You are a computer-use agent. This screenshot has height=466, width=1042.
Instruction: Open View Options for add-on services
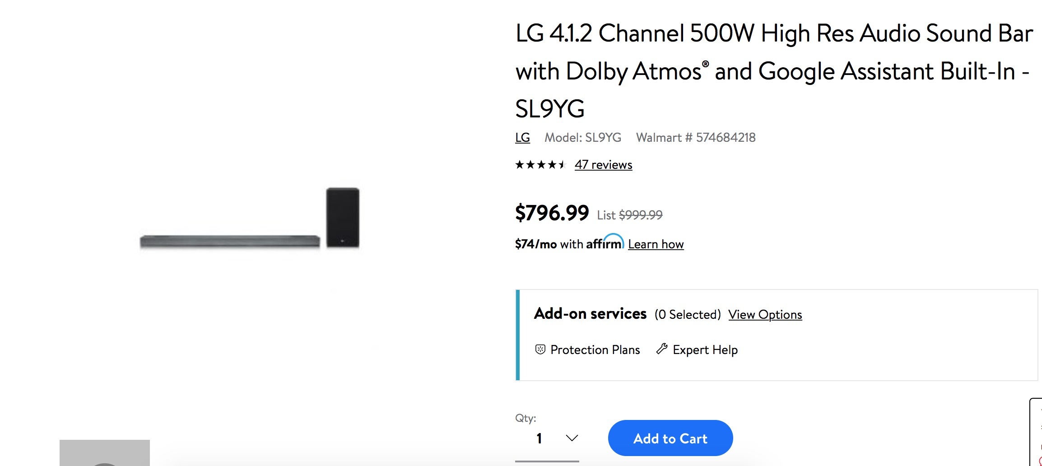click(765, 314)
